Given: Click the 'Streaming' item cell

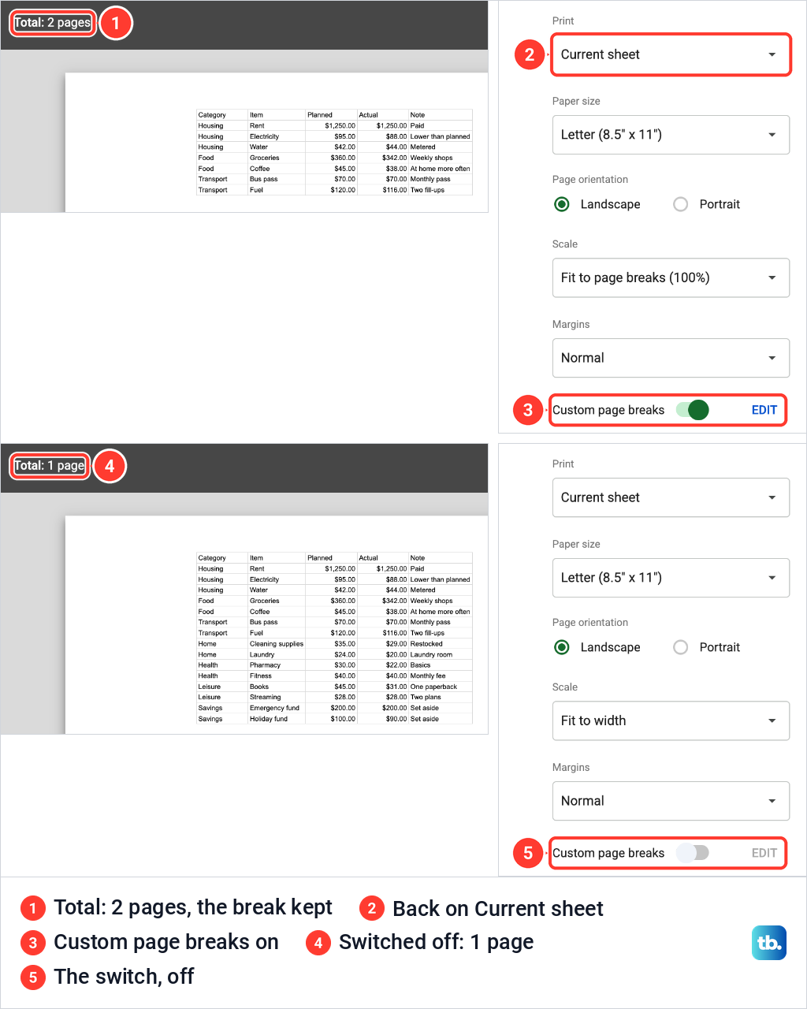Looking at the screenshot, I should coord(277,697).
